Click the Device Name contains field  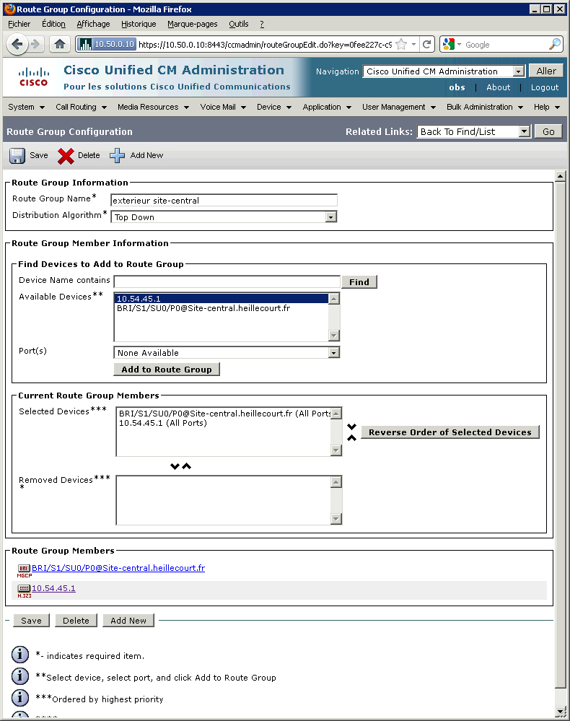coord(227,282)
